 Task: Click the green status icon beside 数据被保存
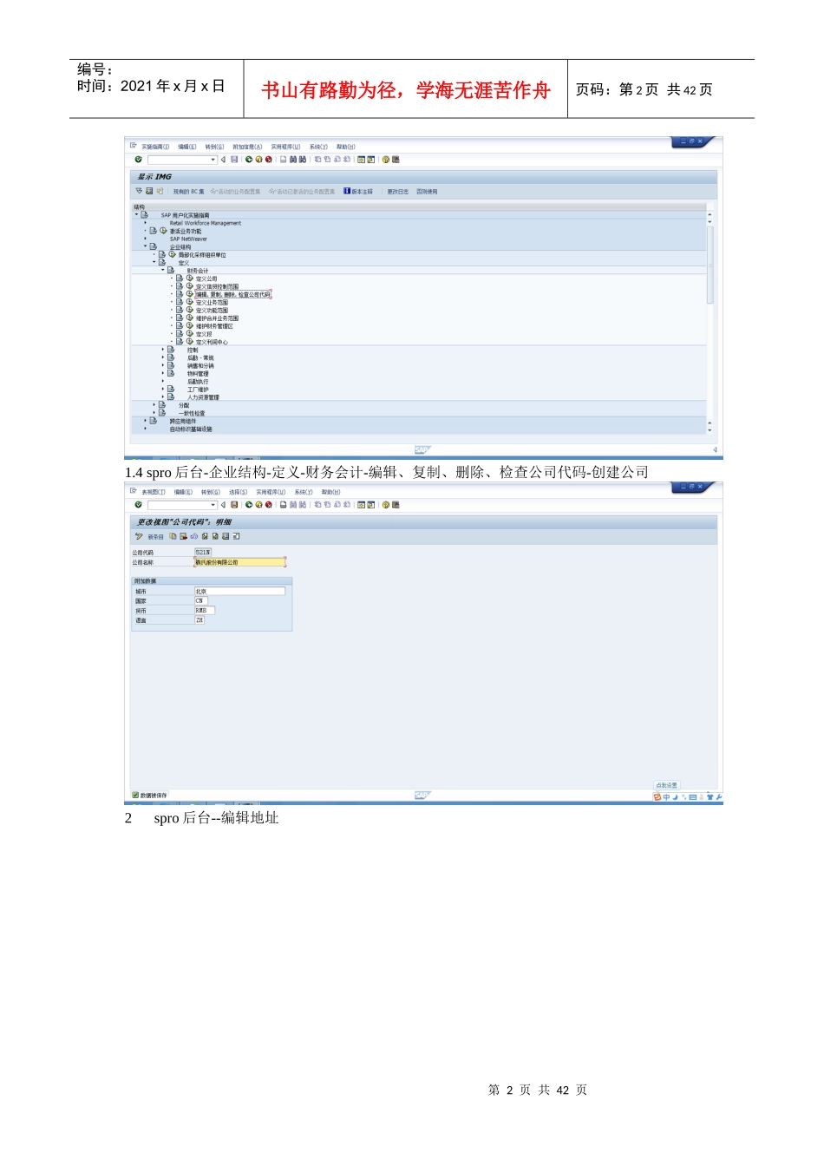click(x=135, y=795)
